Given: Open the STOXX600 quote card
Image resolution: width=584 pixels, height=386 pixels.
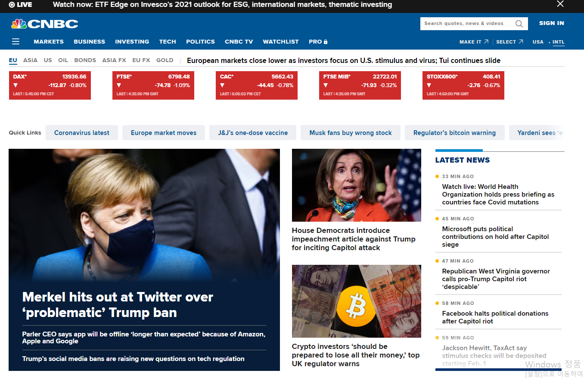Looking at the screenshot, I should 463,85.
